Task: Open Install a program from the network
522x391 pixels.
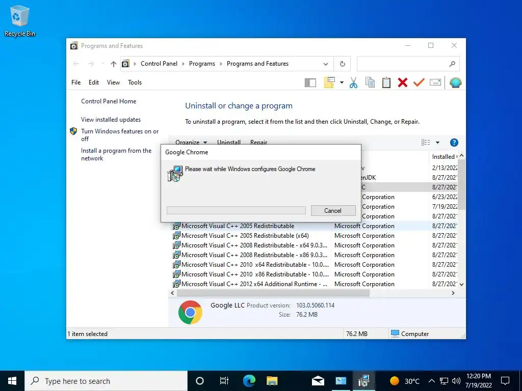Action: (116, 154)
